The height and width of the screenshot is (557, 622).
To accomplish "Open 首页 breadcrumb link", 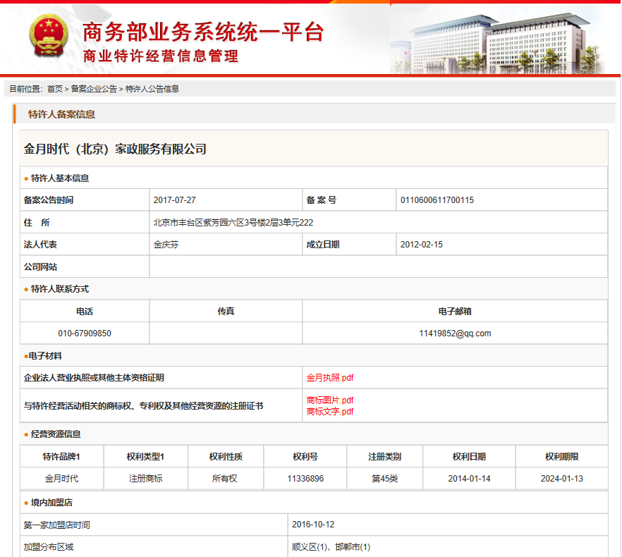I will (55, 89).
